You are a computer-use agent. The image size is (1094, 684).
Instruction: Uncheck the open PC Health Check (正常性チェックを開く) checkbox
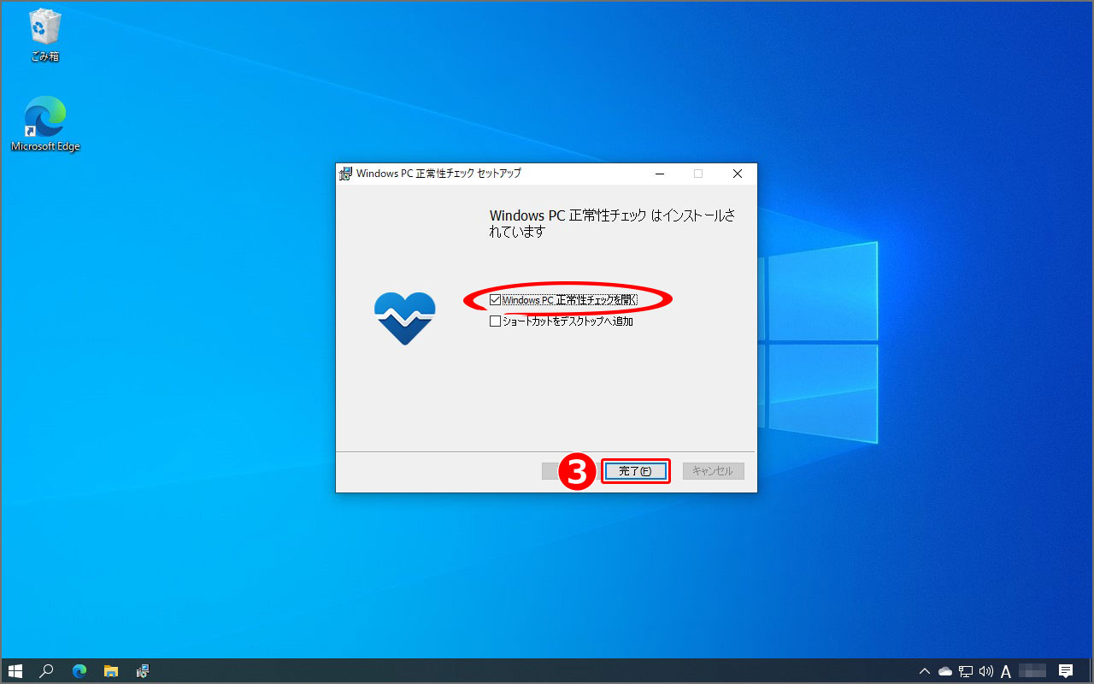495,300
